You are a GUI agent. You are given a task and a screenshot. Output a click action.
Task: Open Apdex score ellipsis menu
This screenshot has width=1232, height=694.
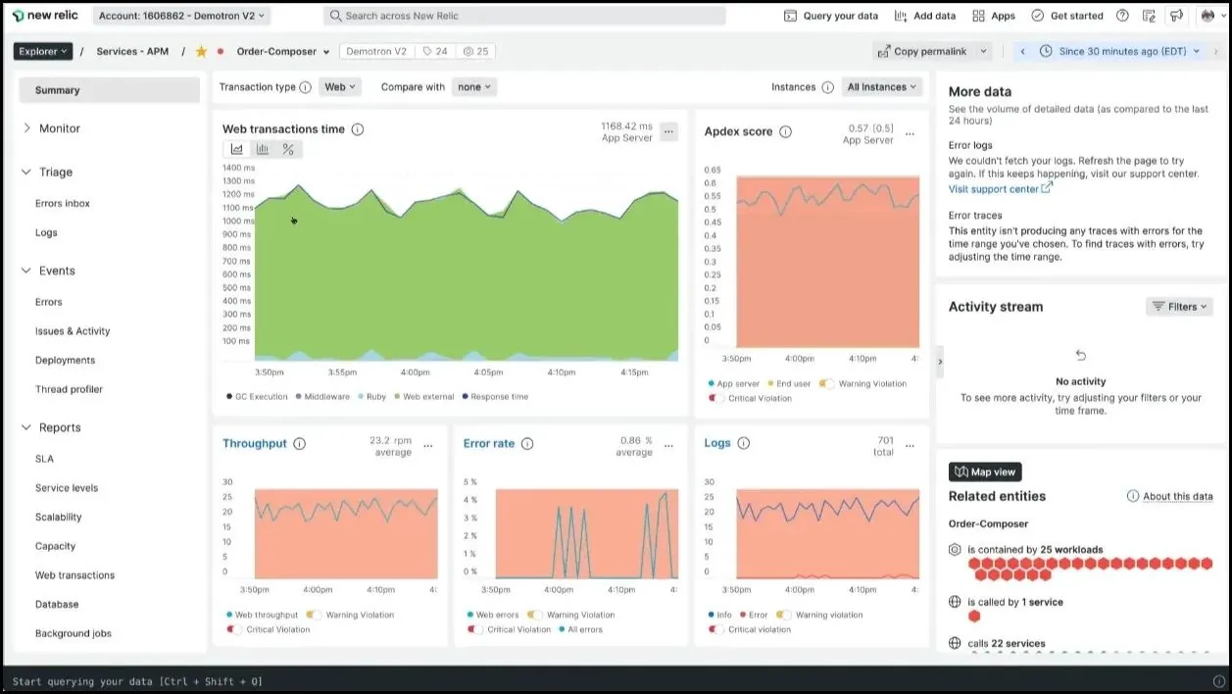click(x=910, y=133)
